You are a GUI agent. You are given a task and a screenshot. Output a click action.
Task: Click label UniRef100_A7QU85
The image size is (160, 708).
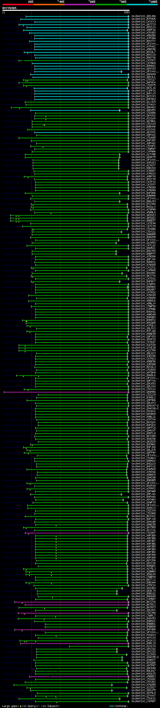point(143,685)
